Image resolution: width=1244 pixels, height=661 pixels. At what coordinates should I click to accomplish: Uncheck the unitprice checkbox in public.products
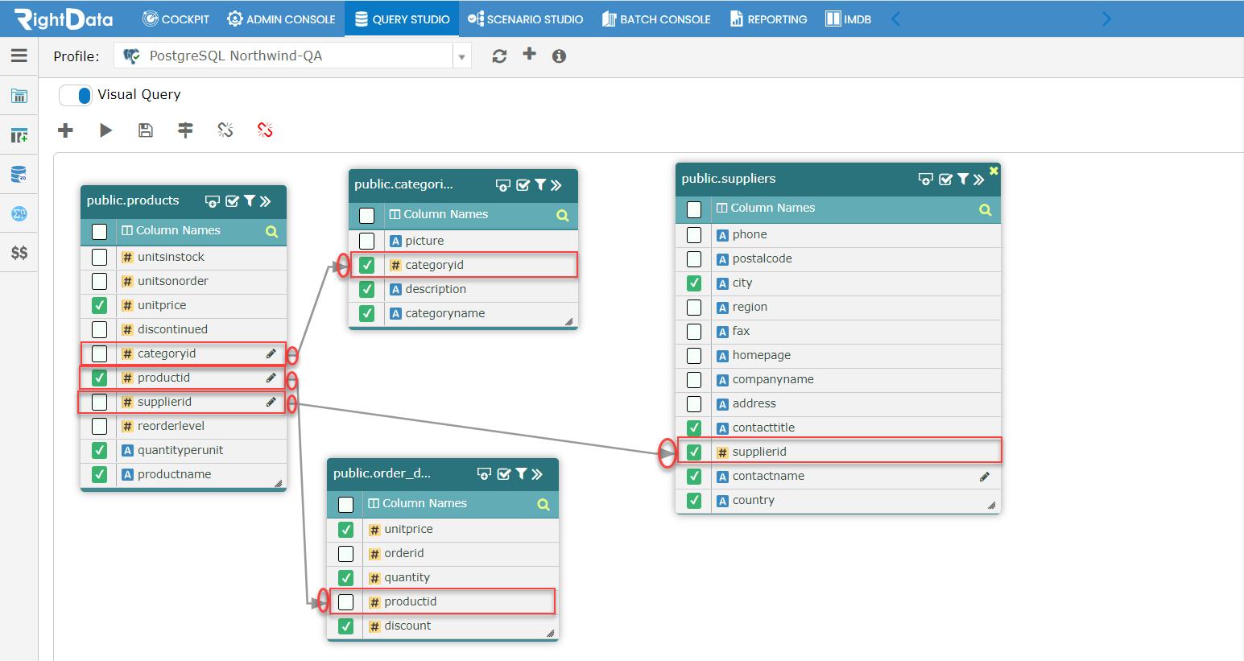[98, 305]
